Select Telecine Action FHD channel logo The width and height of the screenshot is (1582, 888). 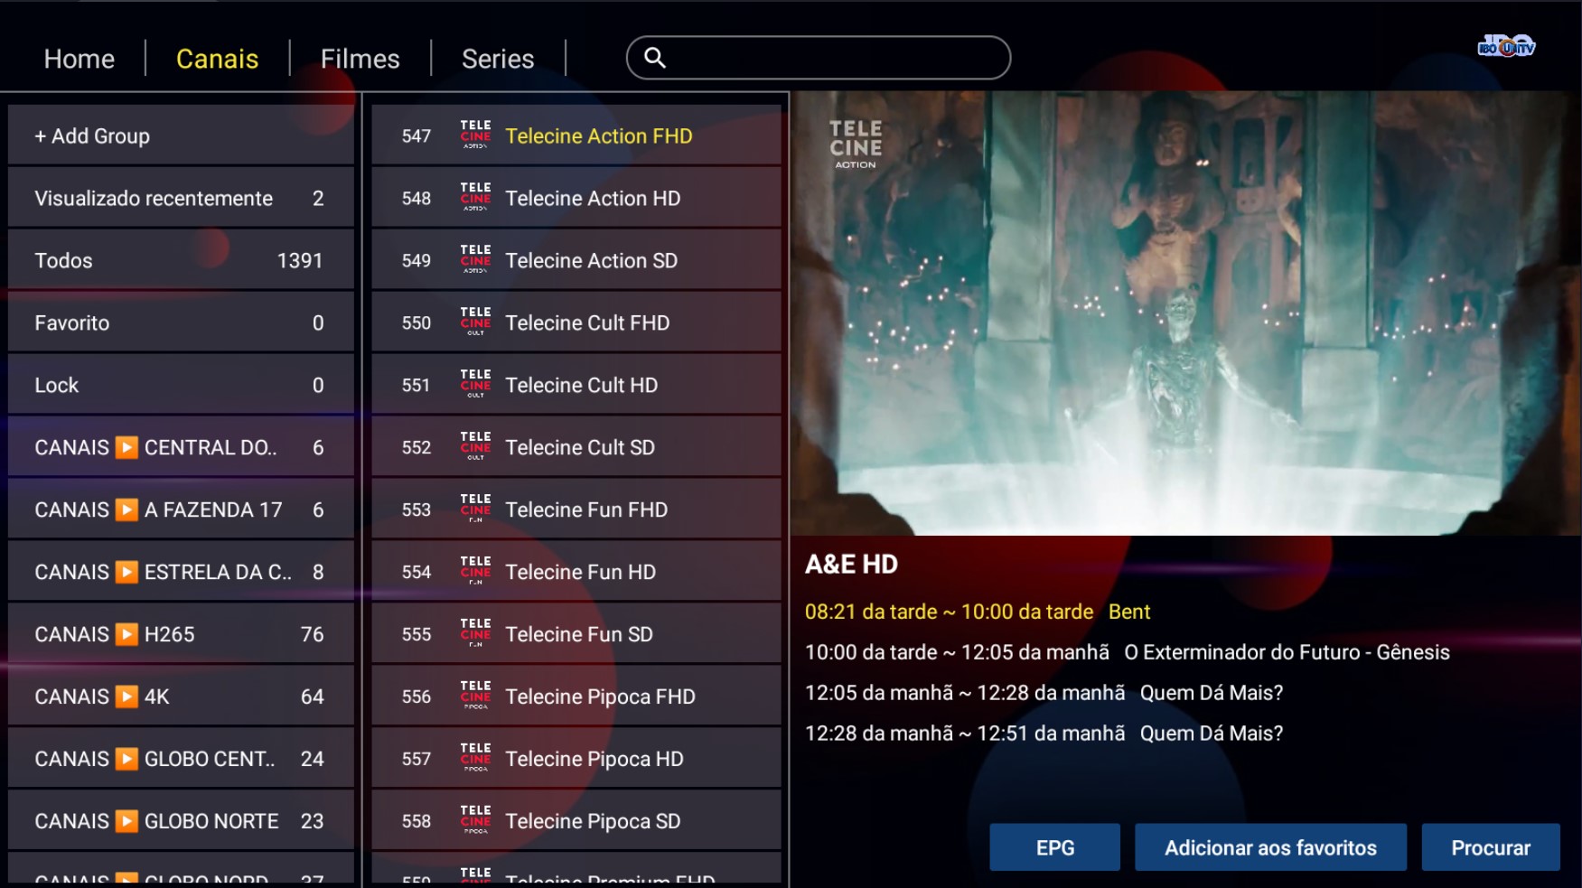[x=475, y=136]
